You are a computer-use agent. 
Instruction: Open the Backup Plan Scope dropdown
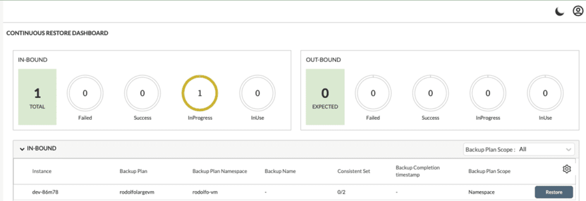pos(519,149)
